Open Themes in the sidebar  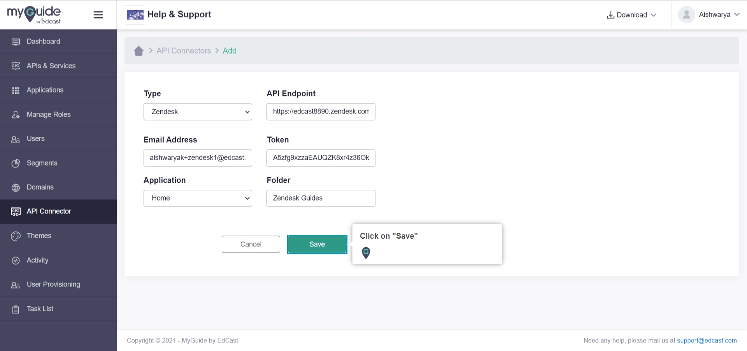[x=58, y=236]
